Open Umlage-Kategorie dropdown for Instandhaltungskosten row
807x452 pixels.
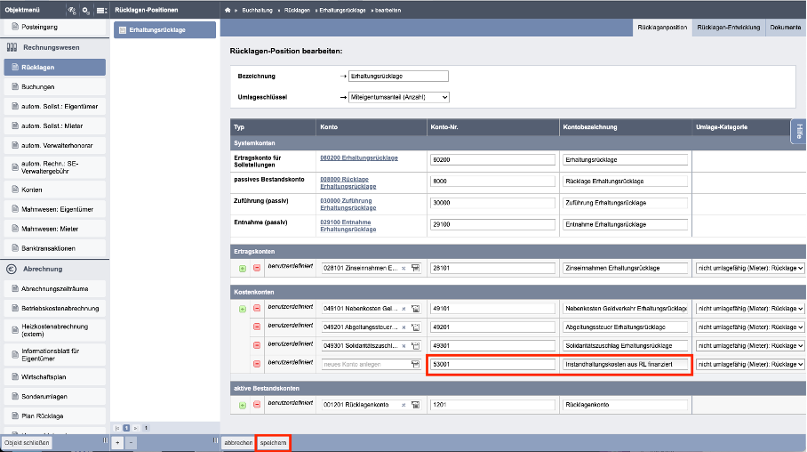pos(750,365)
